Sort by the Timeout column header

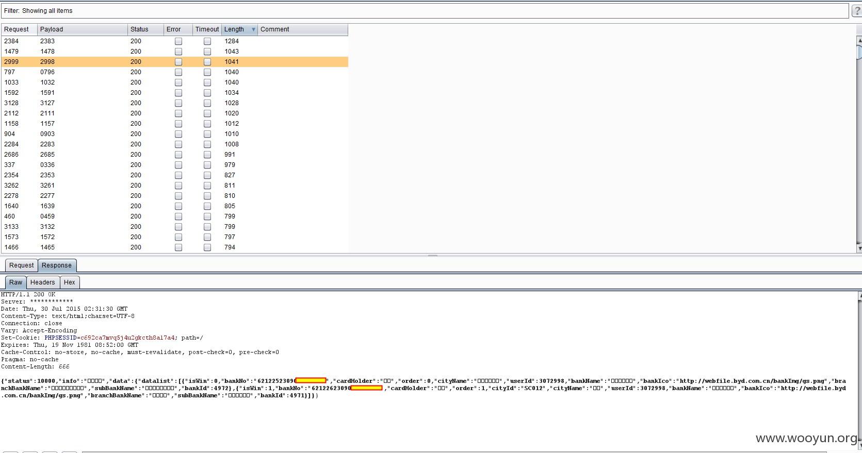point(207,29)
